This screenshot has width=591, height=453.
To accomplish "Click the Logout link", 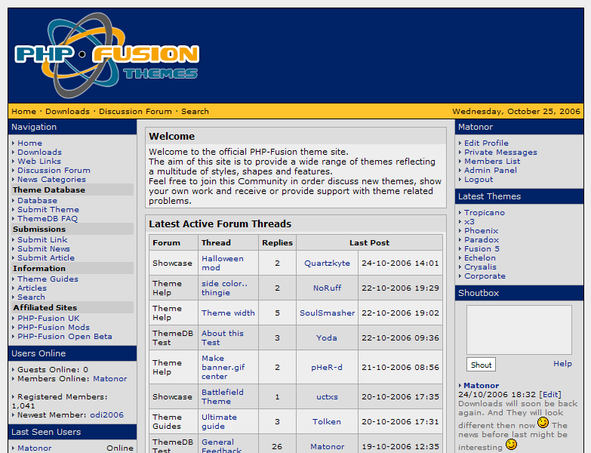I will tap(479, 180).
